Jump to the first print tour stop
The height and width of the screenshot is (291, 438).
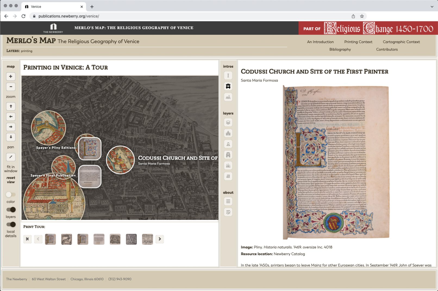point(27,239)
